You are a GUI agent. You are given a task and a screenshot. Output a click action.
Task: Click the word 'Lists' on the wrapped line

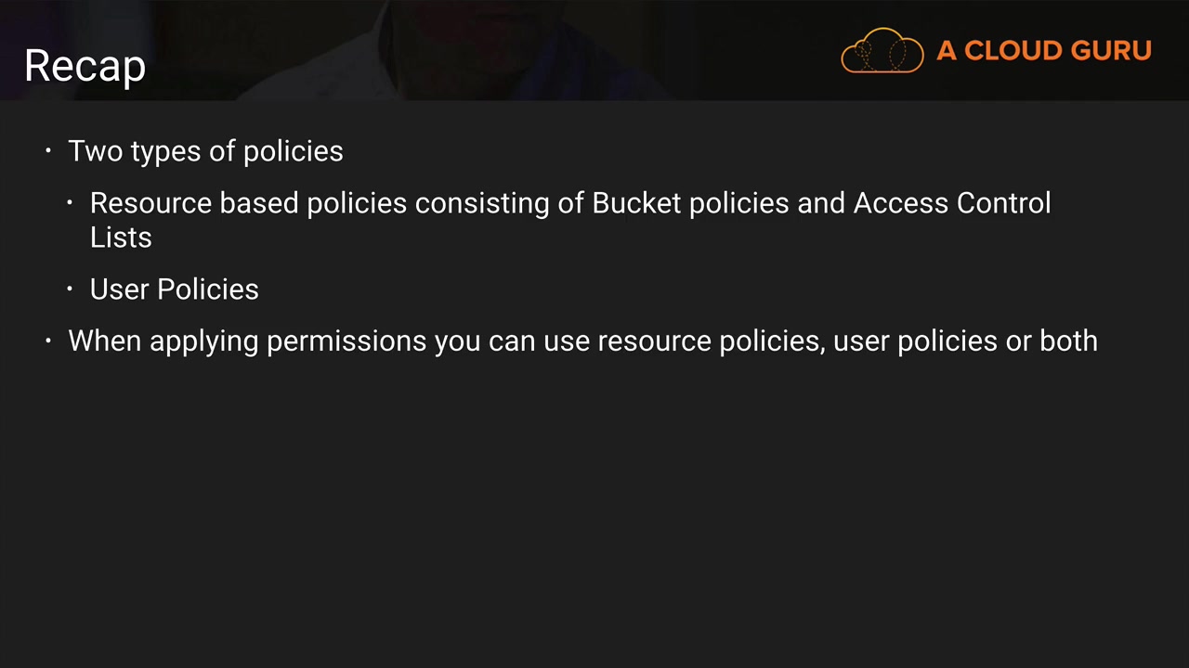pyautogui.click(x=121, y=238)
